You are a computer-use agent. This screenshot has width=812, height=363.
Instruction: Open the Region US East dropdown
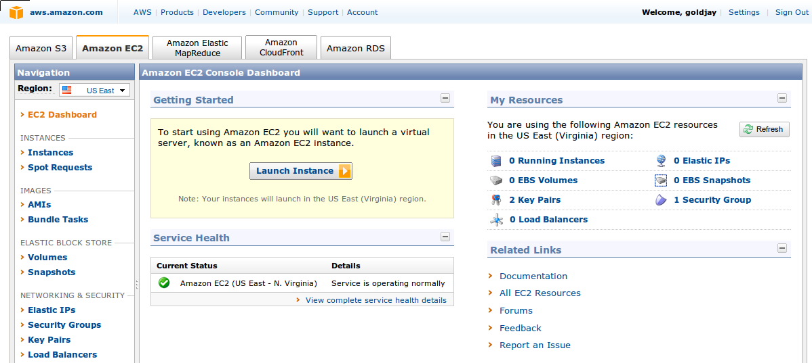tap(94, 91)
